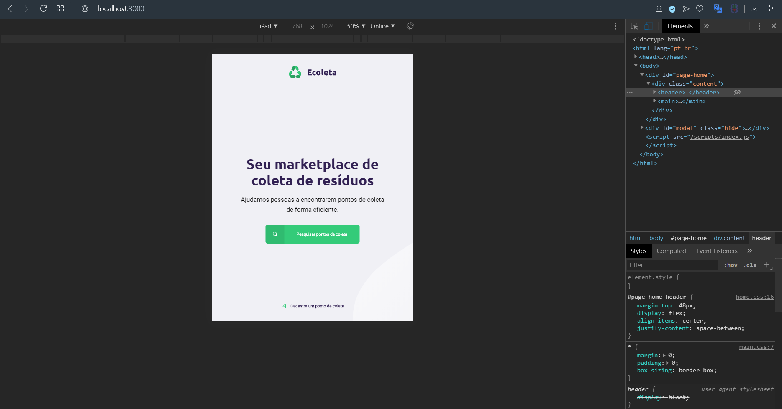Open DevTools customize menu

coord(759,26)
